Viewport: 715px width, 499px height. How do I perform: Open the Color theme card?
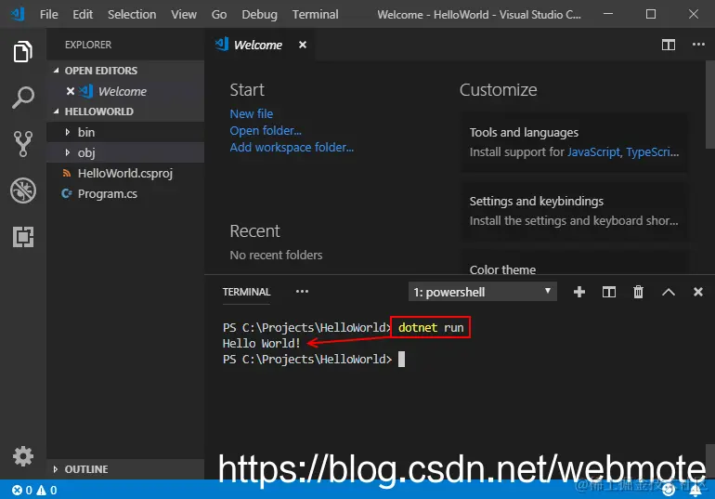(x=574, y=263)
